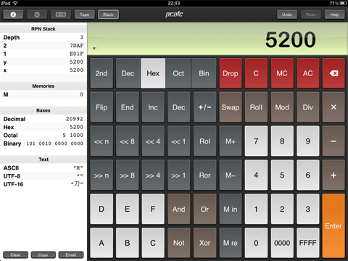The width and height of the screenshot is (348, 261).
Task: Toggle the 2nd function key
Action: pos(101,73)
